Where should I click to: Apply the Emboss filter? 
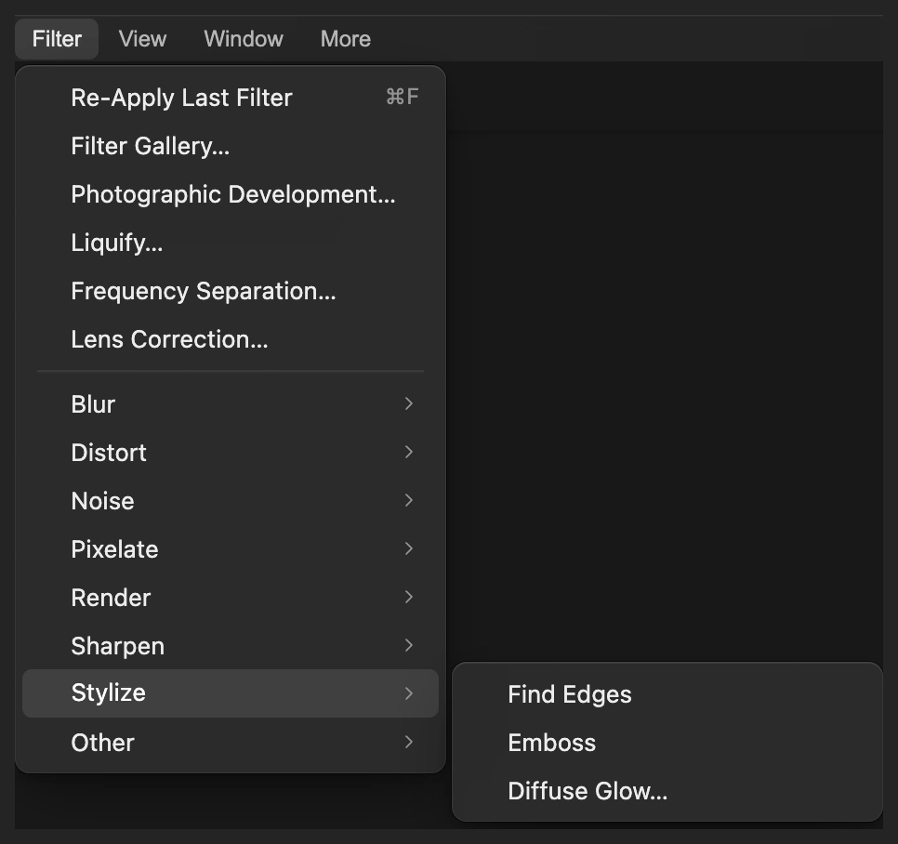pos(667,743)
